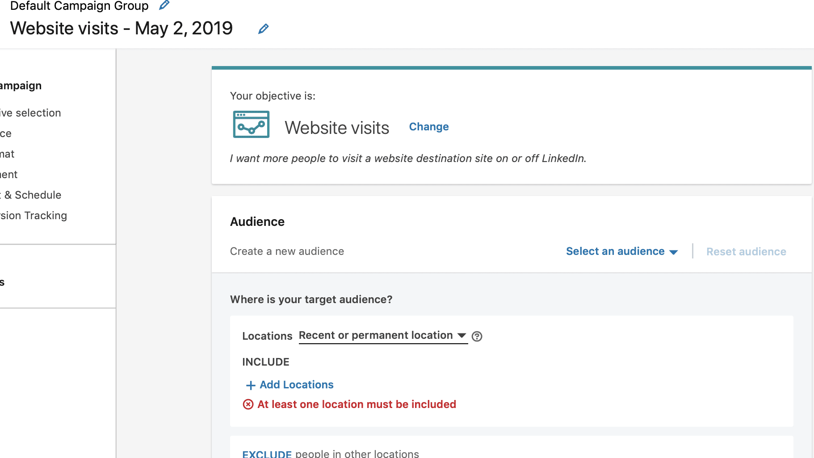Image resolution: width=814 pixels, height=458 pixels.
Task: Click the Locations label
Action: (267, 336)
